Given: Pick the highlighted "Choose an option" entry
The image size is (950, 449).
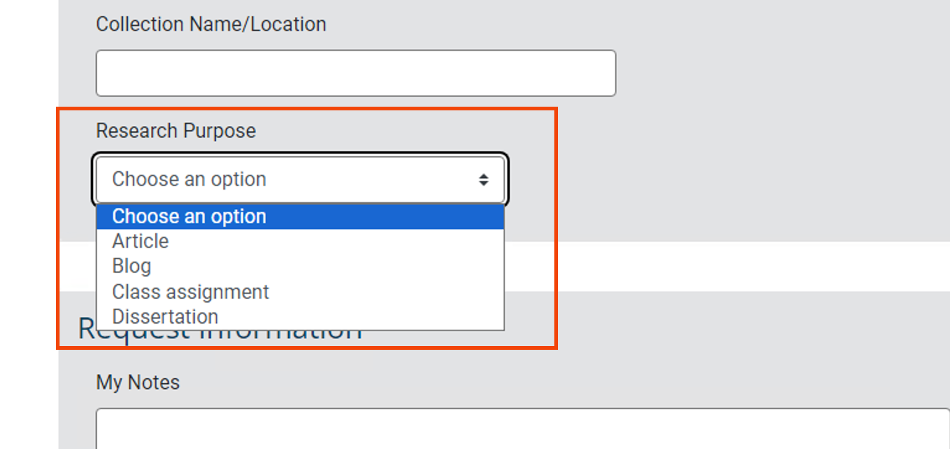Looking at the screenshot, I should [x=189, y=216].
